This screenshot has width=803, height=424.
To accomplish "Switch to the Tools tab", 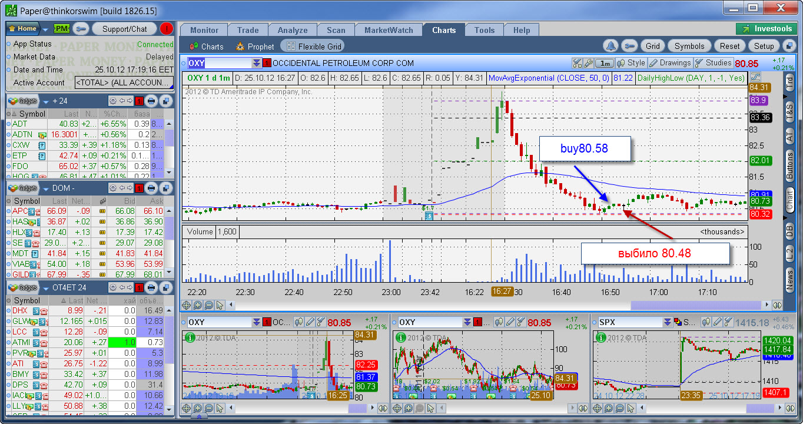I will point(485,30).
